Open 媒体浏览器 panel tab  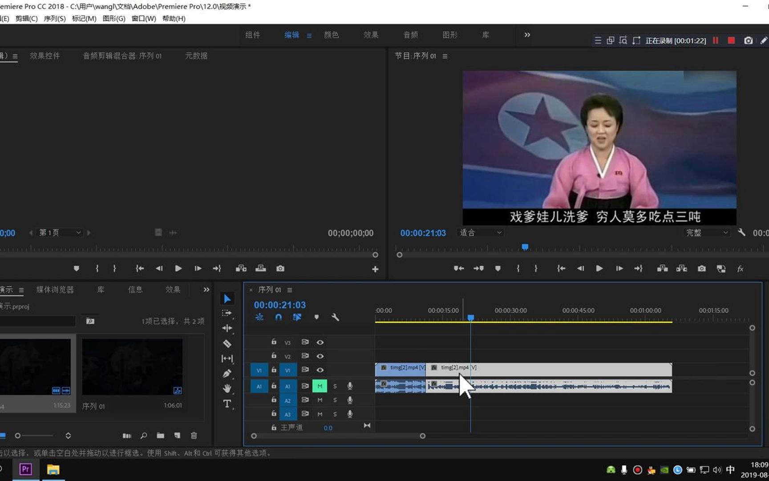(x=55, y=289)
